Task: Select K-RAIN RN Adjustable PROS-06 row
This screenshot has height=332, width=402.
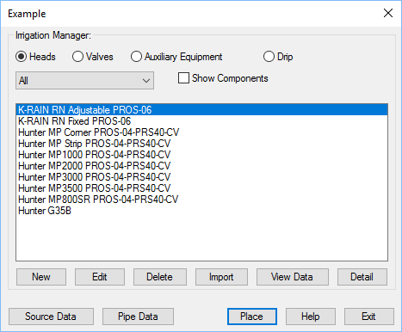Action: [201, 110]
